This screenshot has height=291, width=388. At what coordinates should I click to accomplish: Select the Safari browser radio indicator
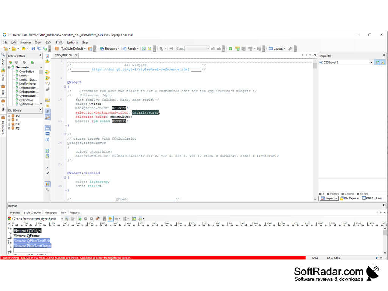(x=358, y=194)
